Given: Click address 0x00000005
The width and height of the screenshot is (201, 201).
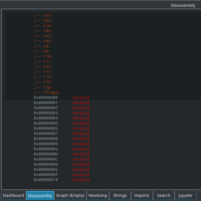Looking at the screenshot, I should [x=46, y=123].
